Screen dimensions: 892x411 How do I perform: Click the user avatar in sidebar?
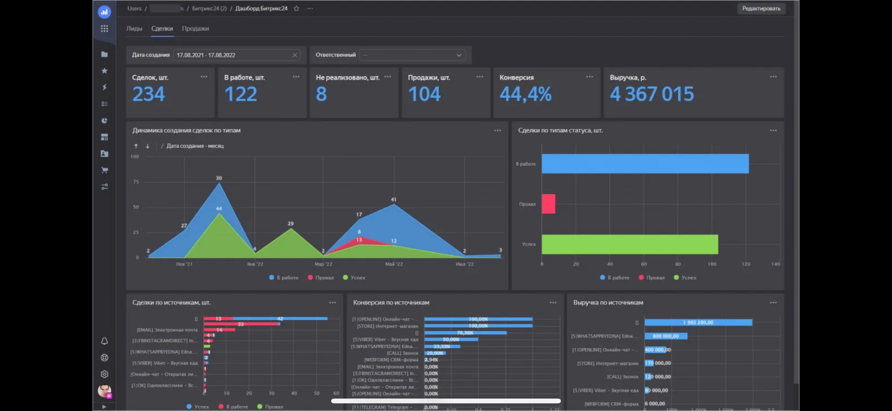point(104,391)
